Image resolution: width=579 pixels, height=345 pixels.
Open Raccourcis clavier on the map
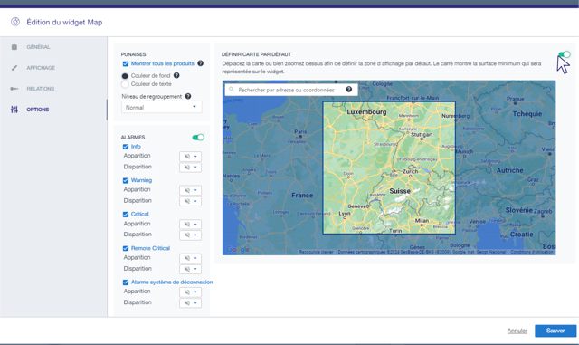[316, 252]
